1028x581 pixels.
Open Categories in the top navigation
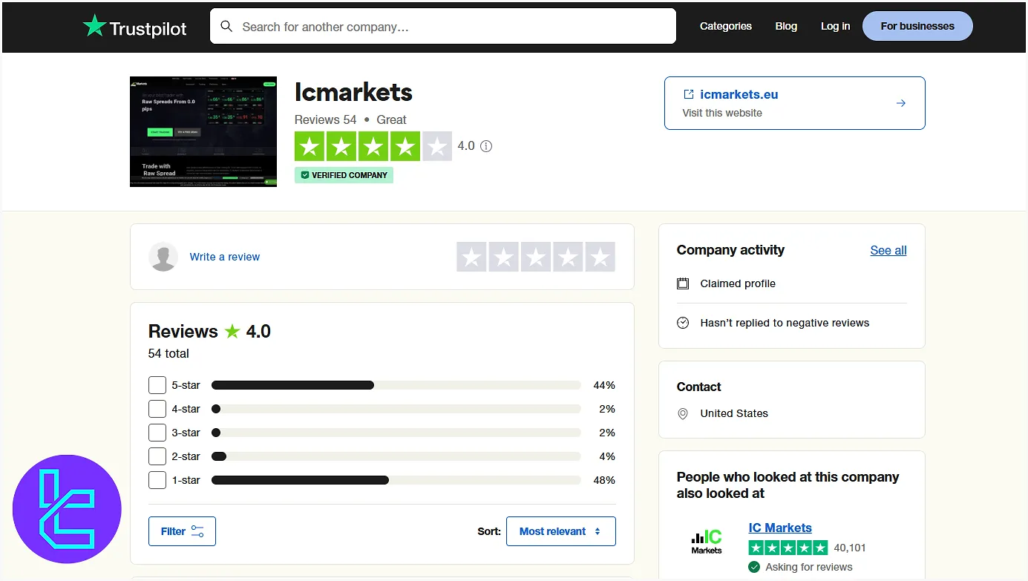coord(726,26)
